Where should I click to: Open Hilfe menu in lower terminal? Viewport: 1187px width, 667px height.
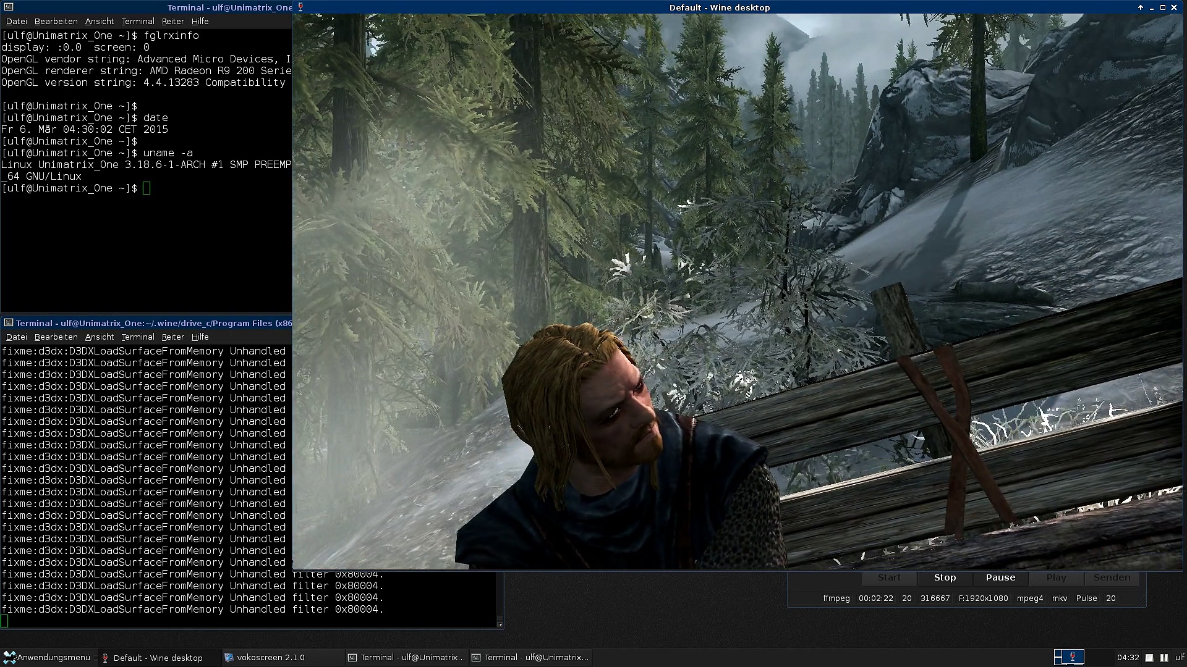(x=200, y=337)
